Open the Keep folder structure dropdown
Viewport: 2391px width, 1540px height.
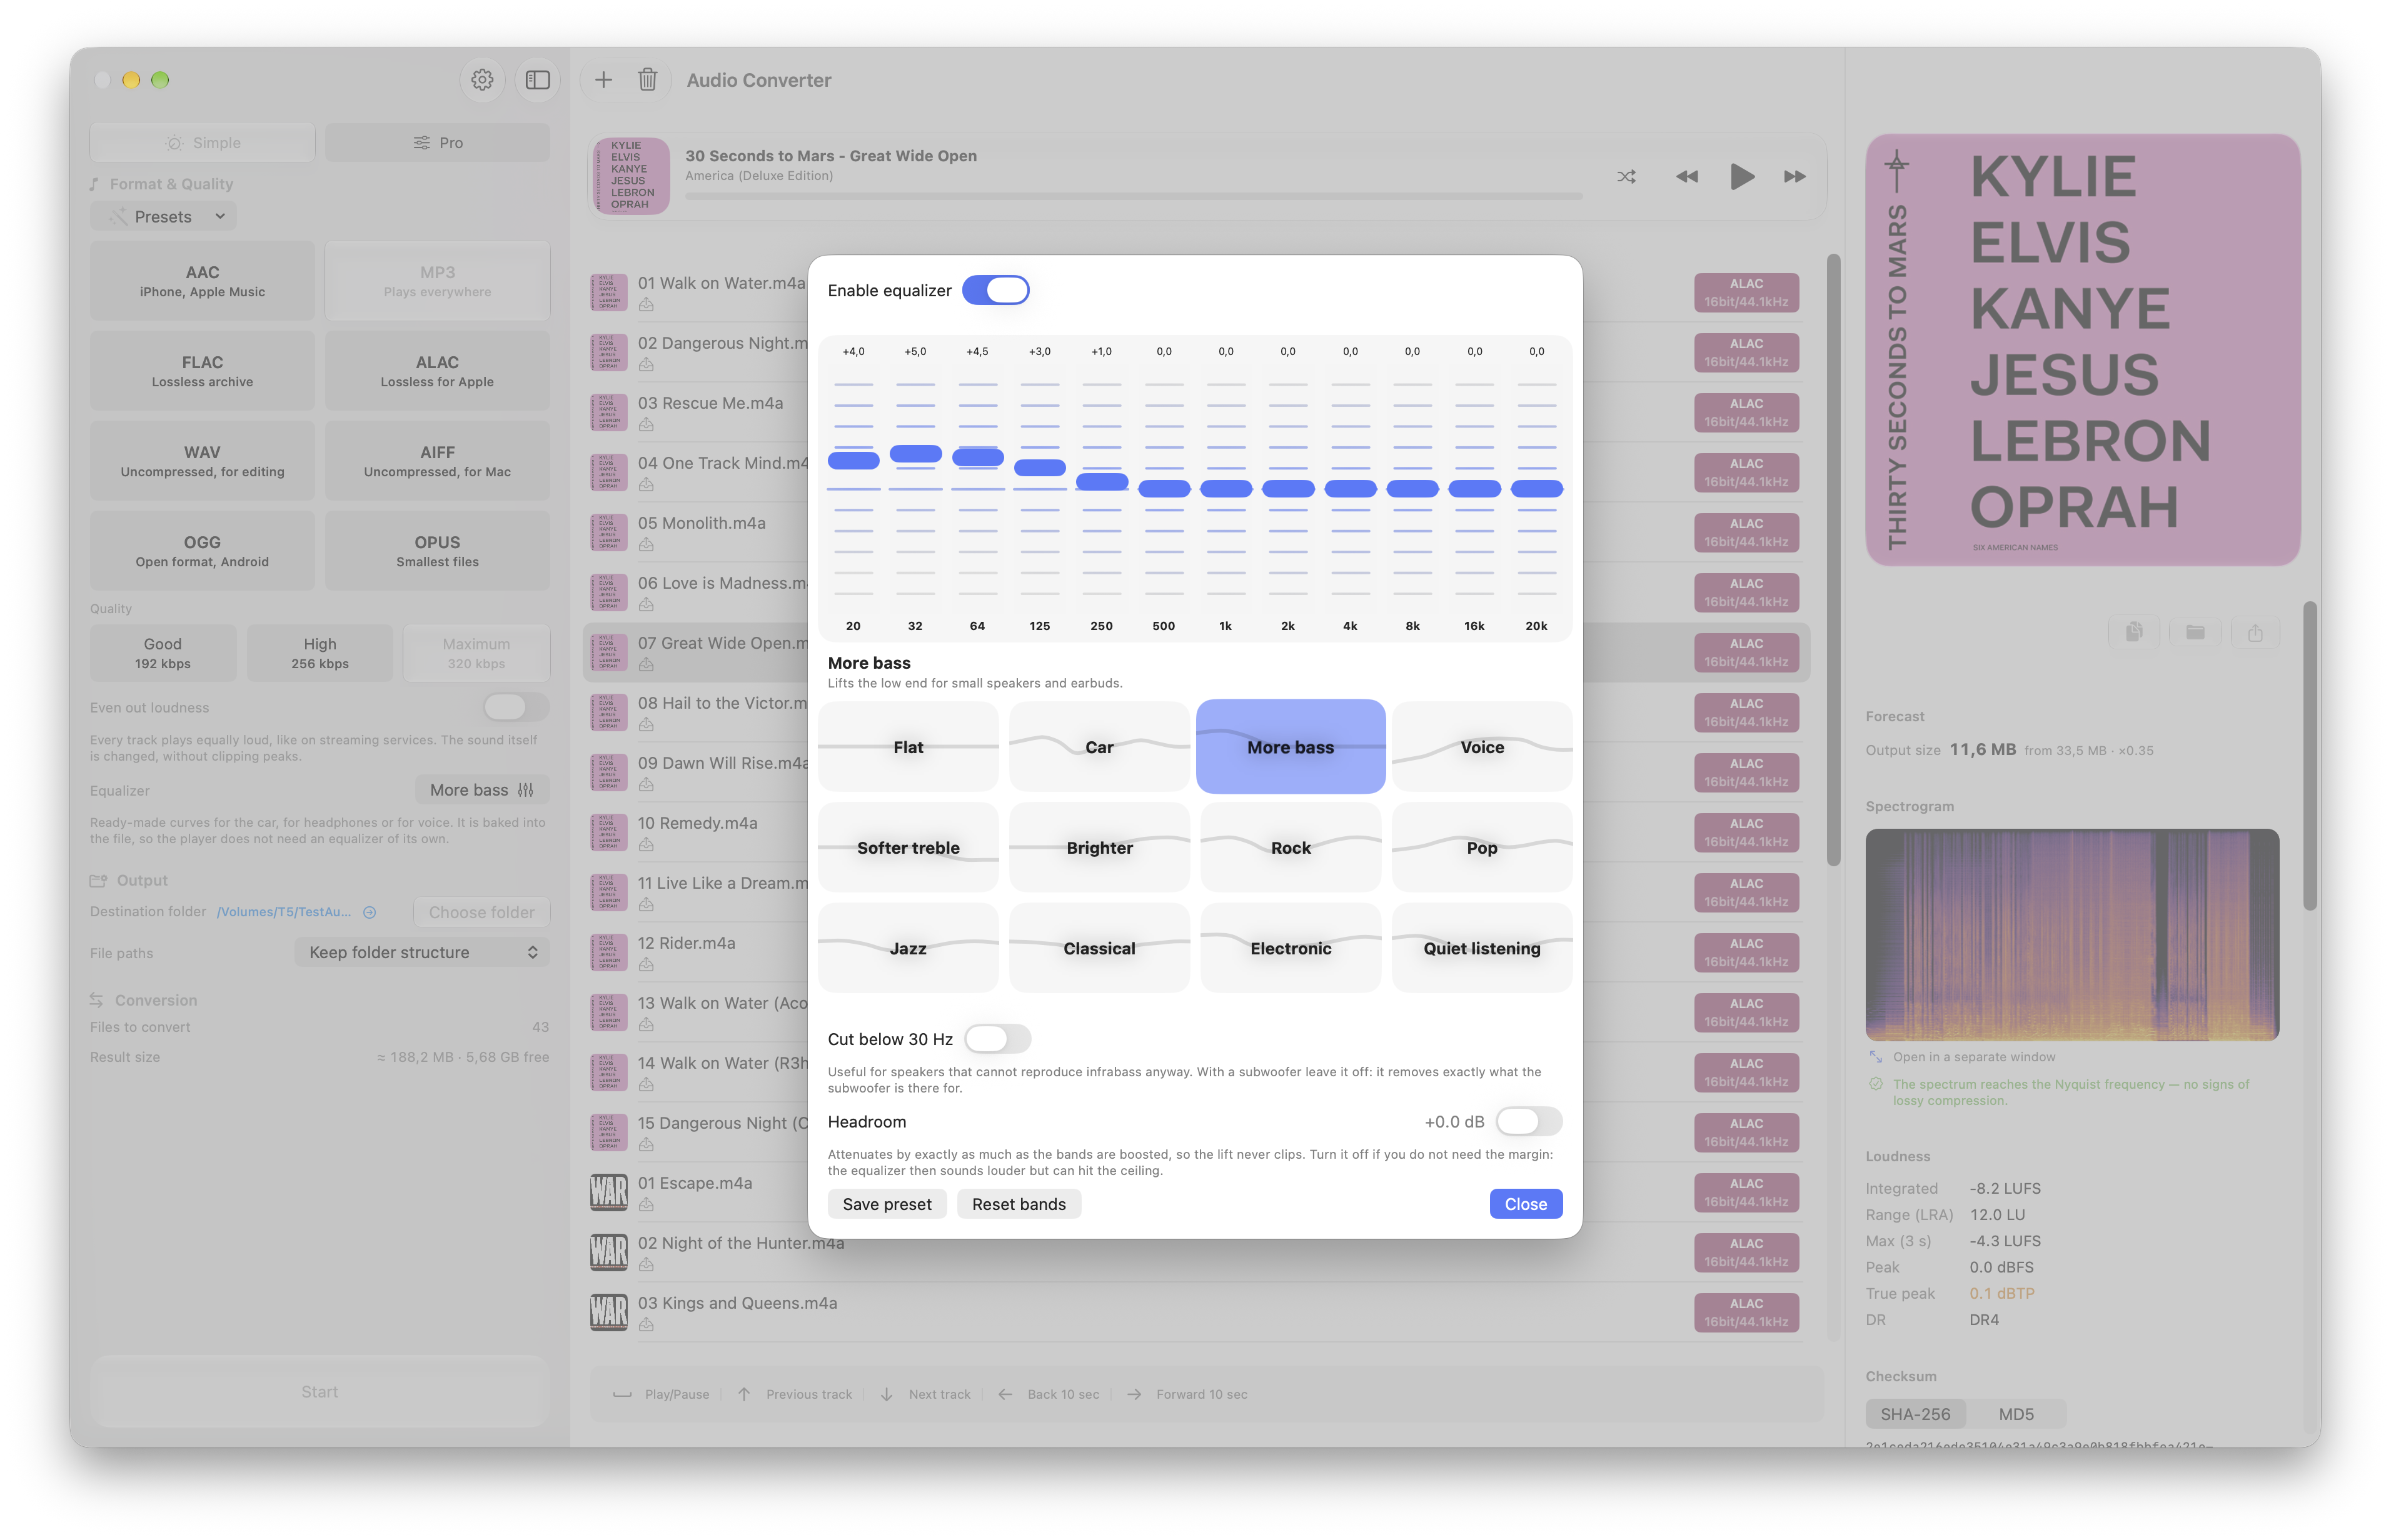422,952
